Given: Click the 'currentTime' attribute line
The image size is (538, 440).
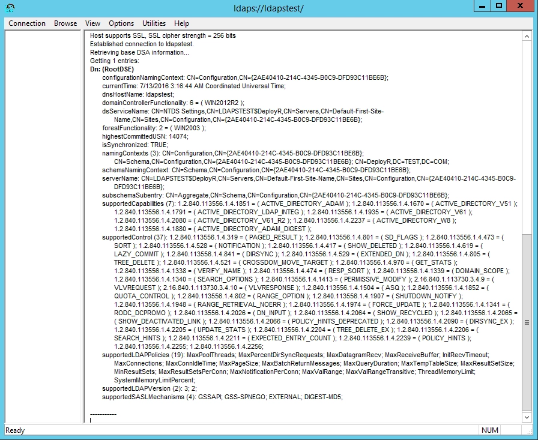Looking at the screenshot, I should (194, 86).
